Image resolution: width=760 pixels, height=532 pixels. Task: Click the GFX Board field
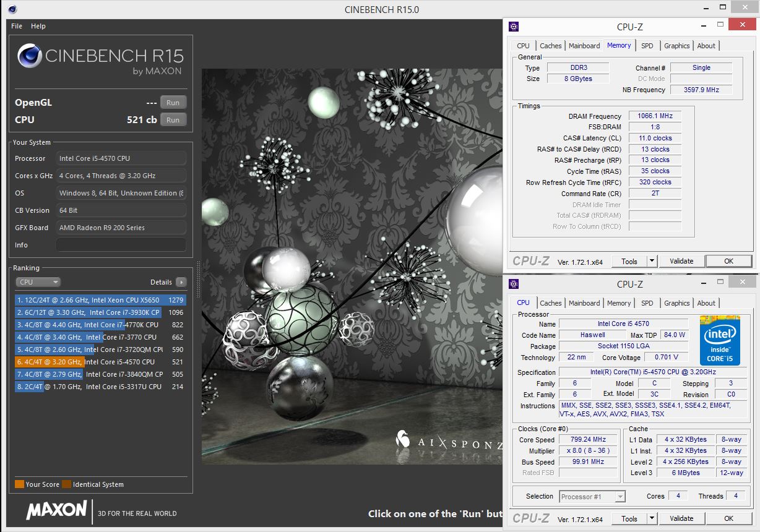pos(121,228)
